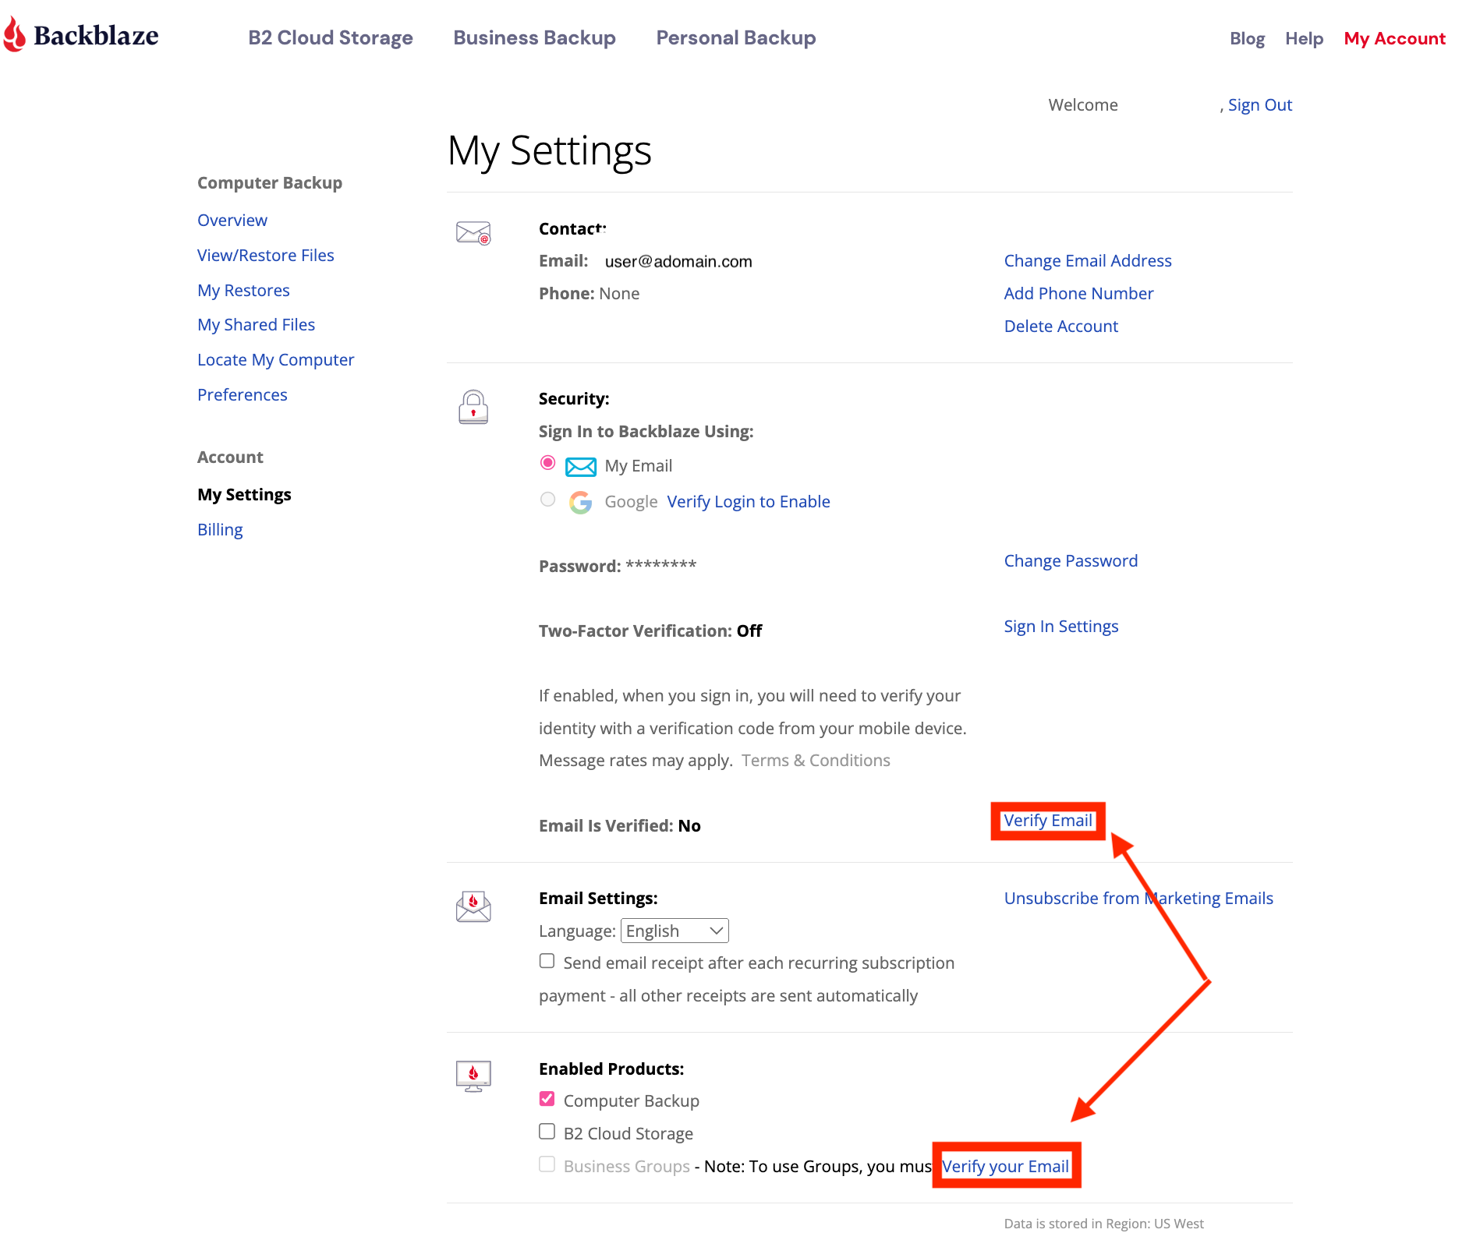Open the Personal Backup menu
Viewport: 1473px width, 1240px height.
pyautogui.click(x=736, y=37)
